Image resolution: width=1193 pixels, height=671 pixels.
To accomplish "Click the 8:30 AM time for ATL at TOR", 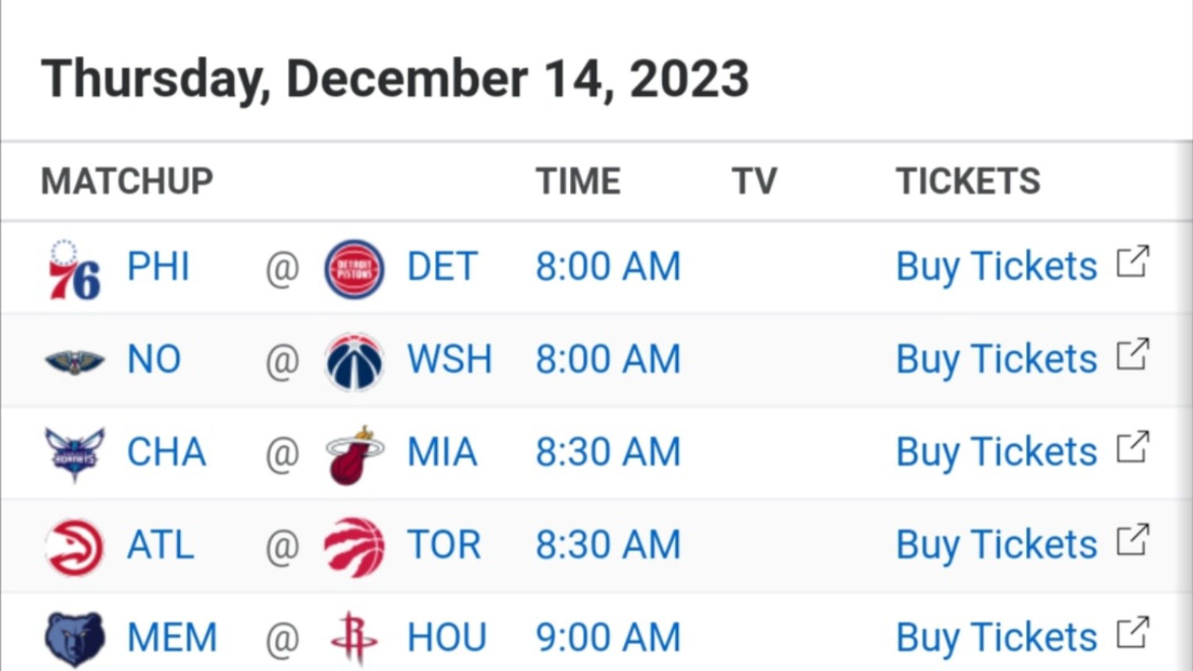I will (608, 545).
